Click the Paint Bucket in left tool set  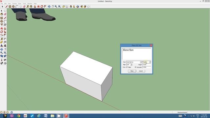2,14
